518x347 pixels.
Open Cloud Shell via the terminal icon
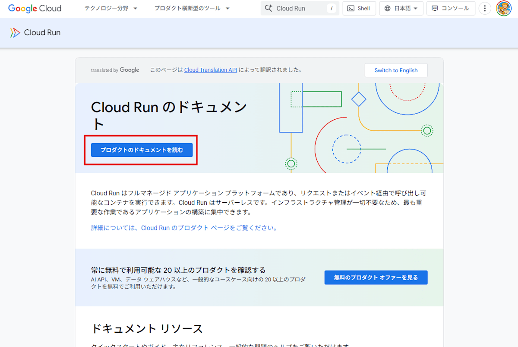pos(351,8)
